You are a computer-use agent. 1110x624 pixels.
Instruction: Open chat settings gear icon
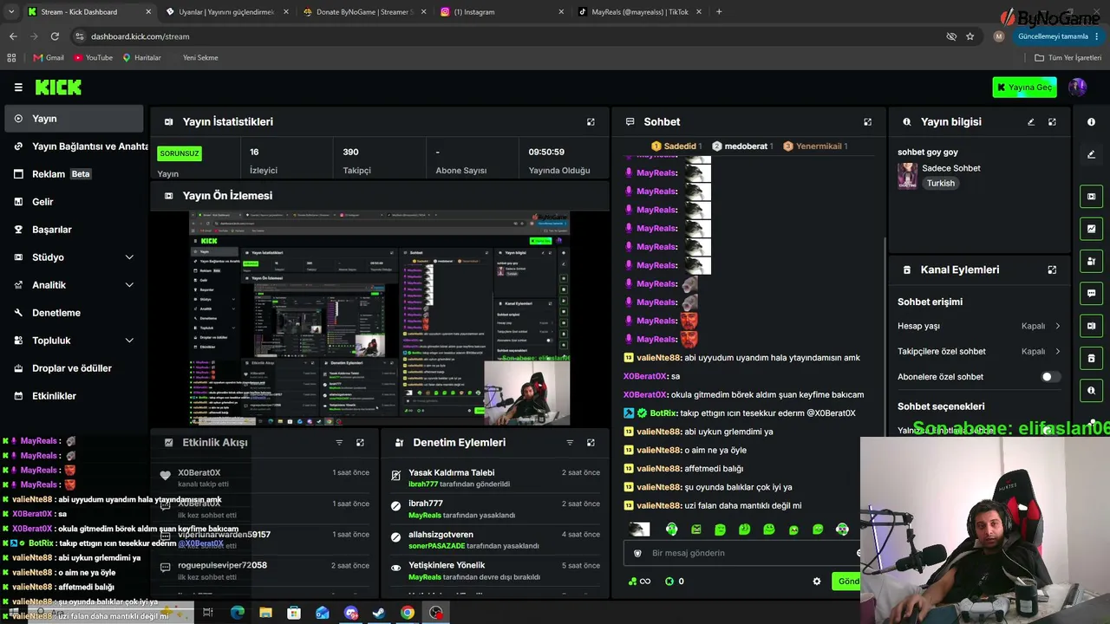point(816,582)
